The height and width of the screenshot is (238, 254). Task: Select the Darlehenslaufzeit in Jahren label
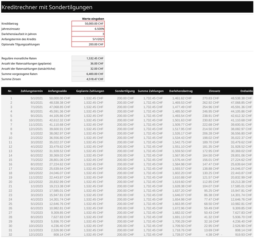[x=19, y=34]
